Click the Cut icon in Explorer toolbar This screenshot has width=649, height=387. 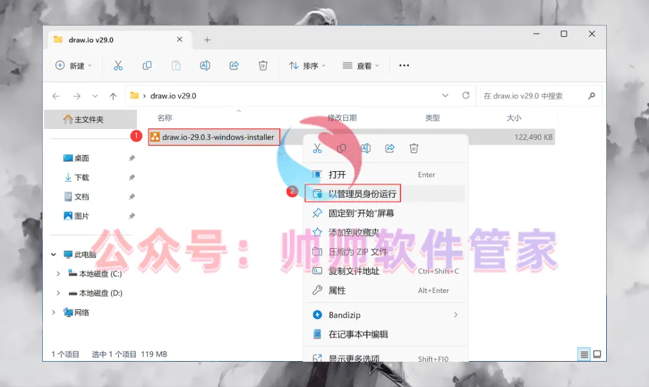pyautogui.click(x=118, y=65)
